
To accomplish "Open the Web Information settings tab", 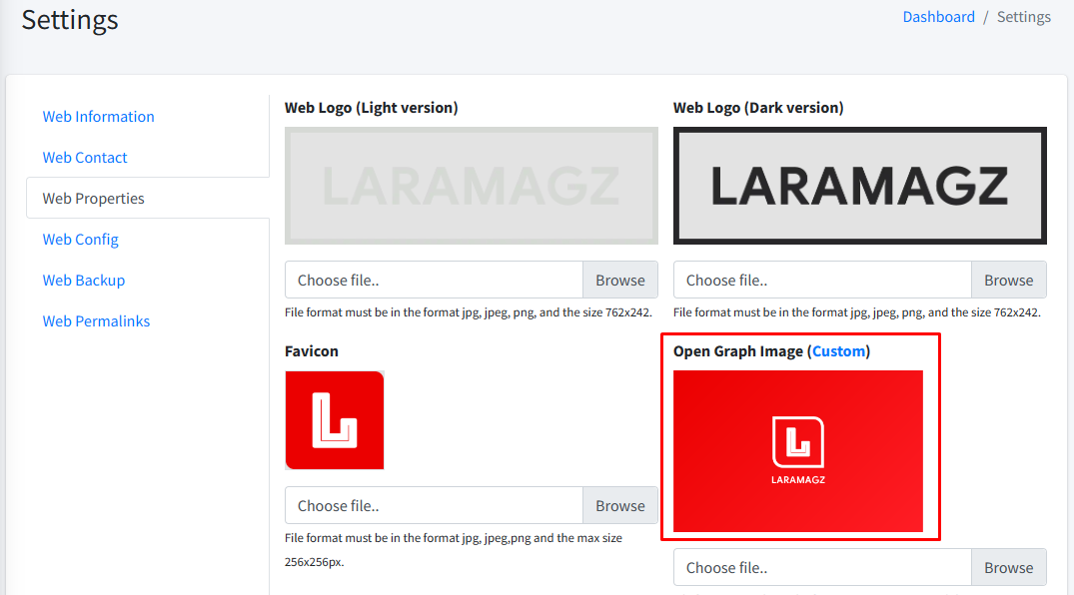I will tap(98, 117).
